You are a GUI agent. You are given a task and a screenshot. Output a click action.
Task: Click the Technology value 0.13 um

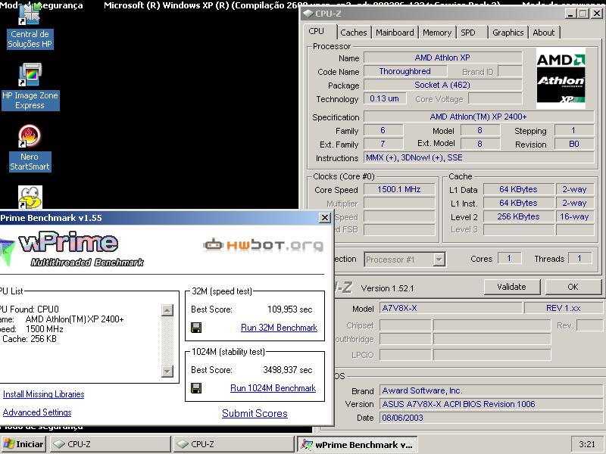pos(385,98)
